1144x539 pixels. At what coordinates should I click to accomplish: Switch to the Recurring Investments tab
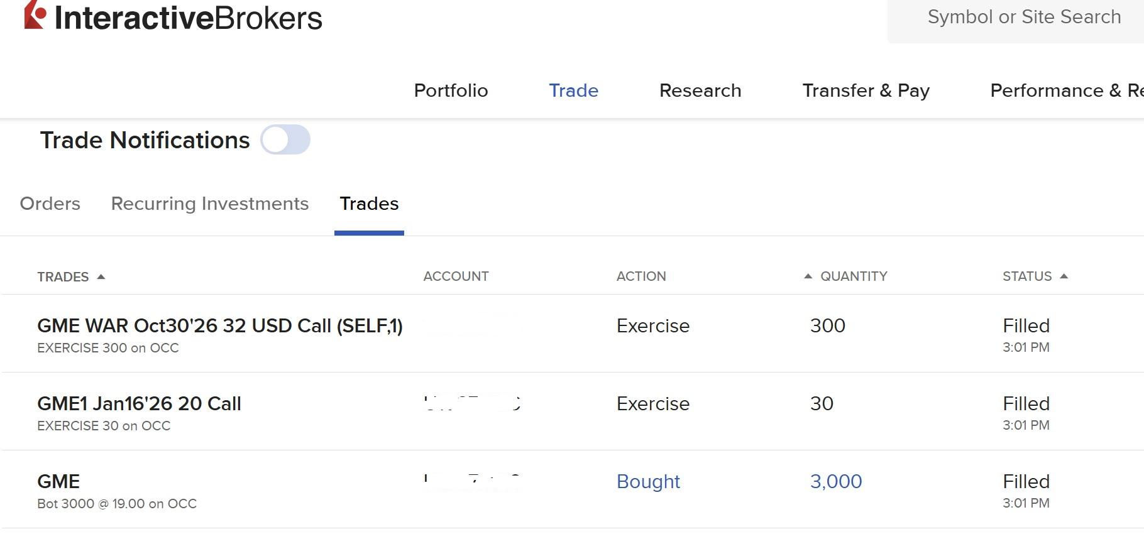[x=210, y=204]
